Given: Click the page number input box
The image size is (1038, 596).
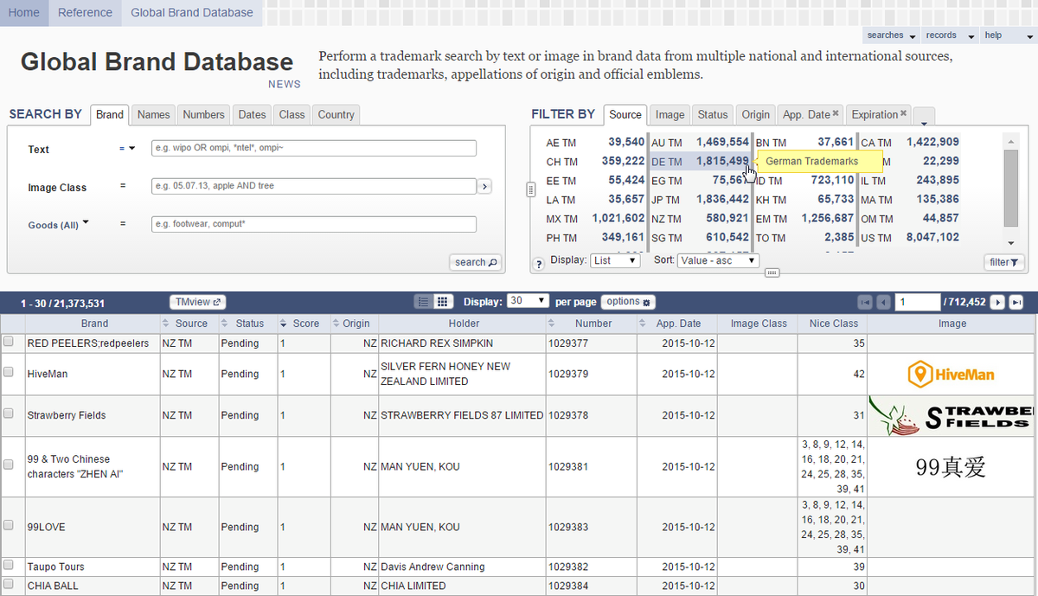Looking at the screenshot, I should click(x=918, y=302).
